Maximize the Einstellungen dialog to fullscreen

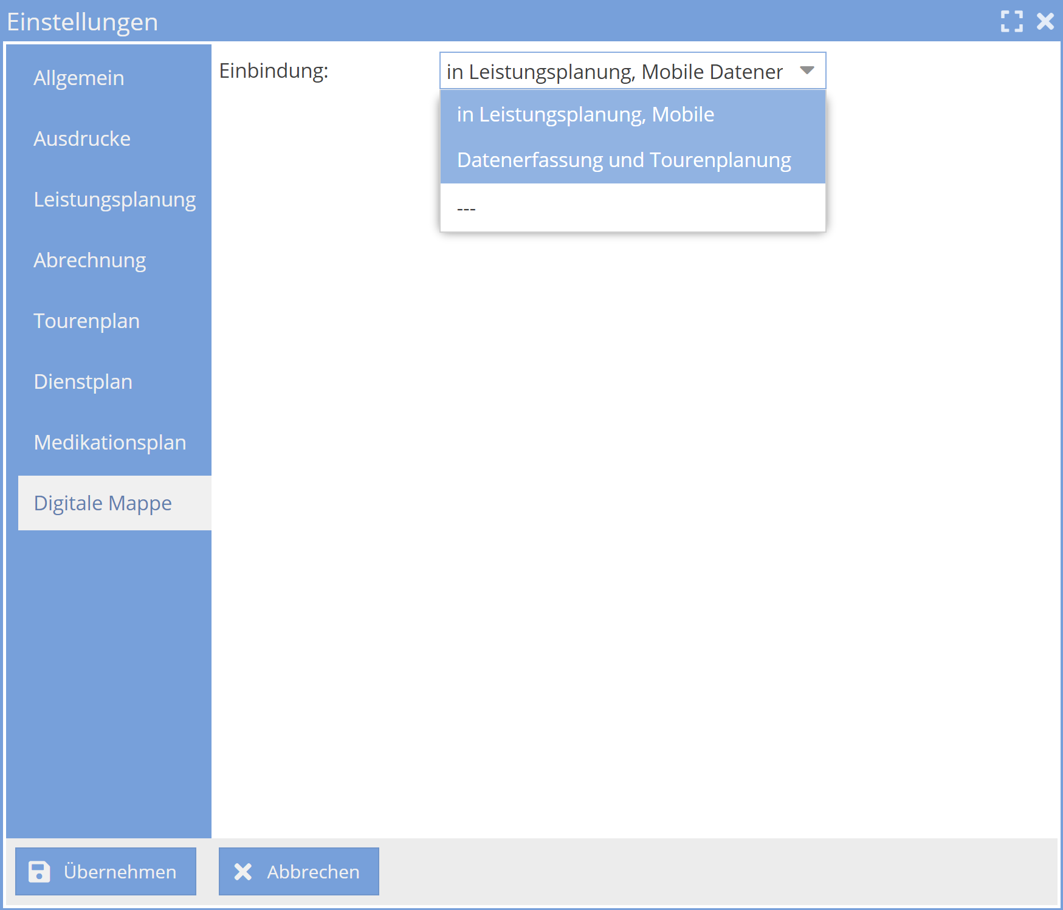point(1011,22)
